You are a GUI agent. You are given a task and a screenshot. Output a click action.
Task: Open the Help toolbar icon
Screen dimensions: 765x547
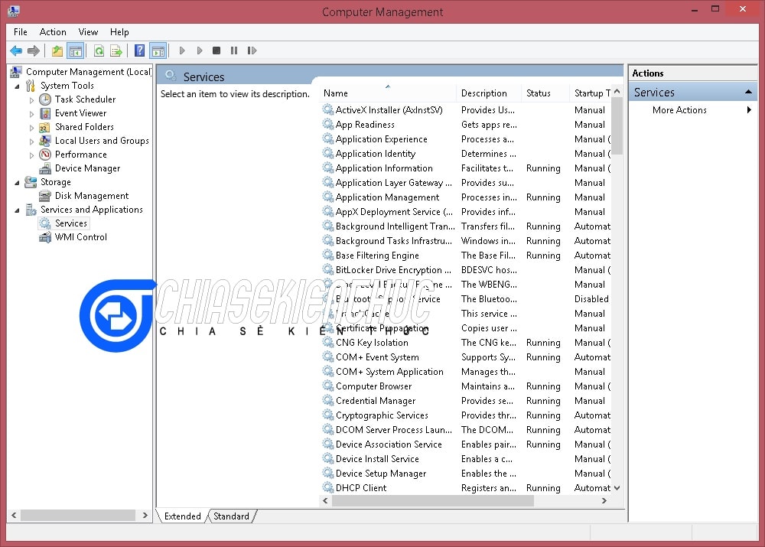pos(139,50)
